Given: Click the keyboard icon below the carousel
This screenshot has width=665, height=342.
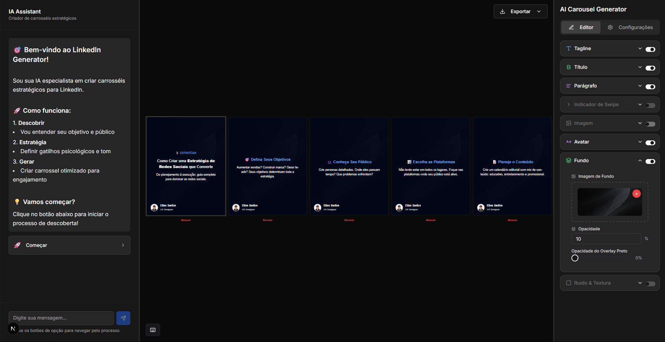Looking at the screenshot, I should [153, 330].
